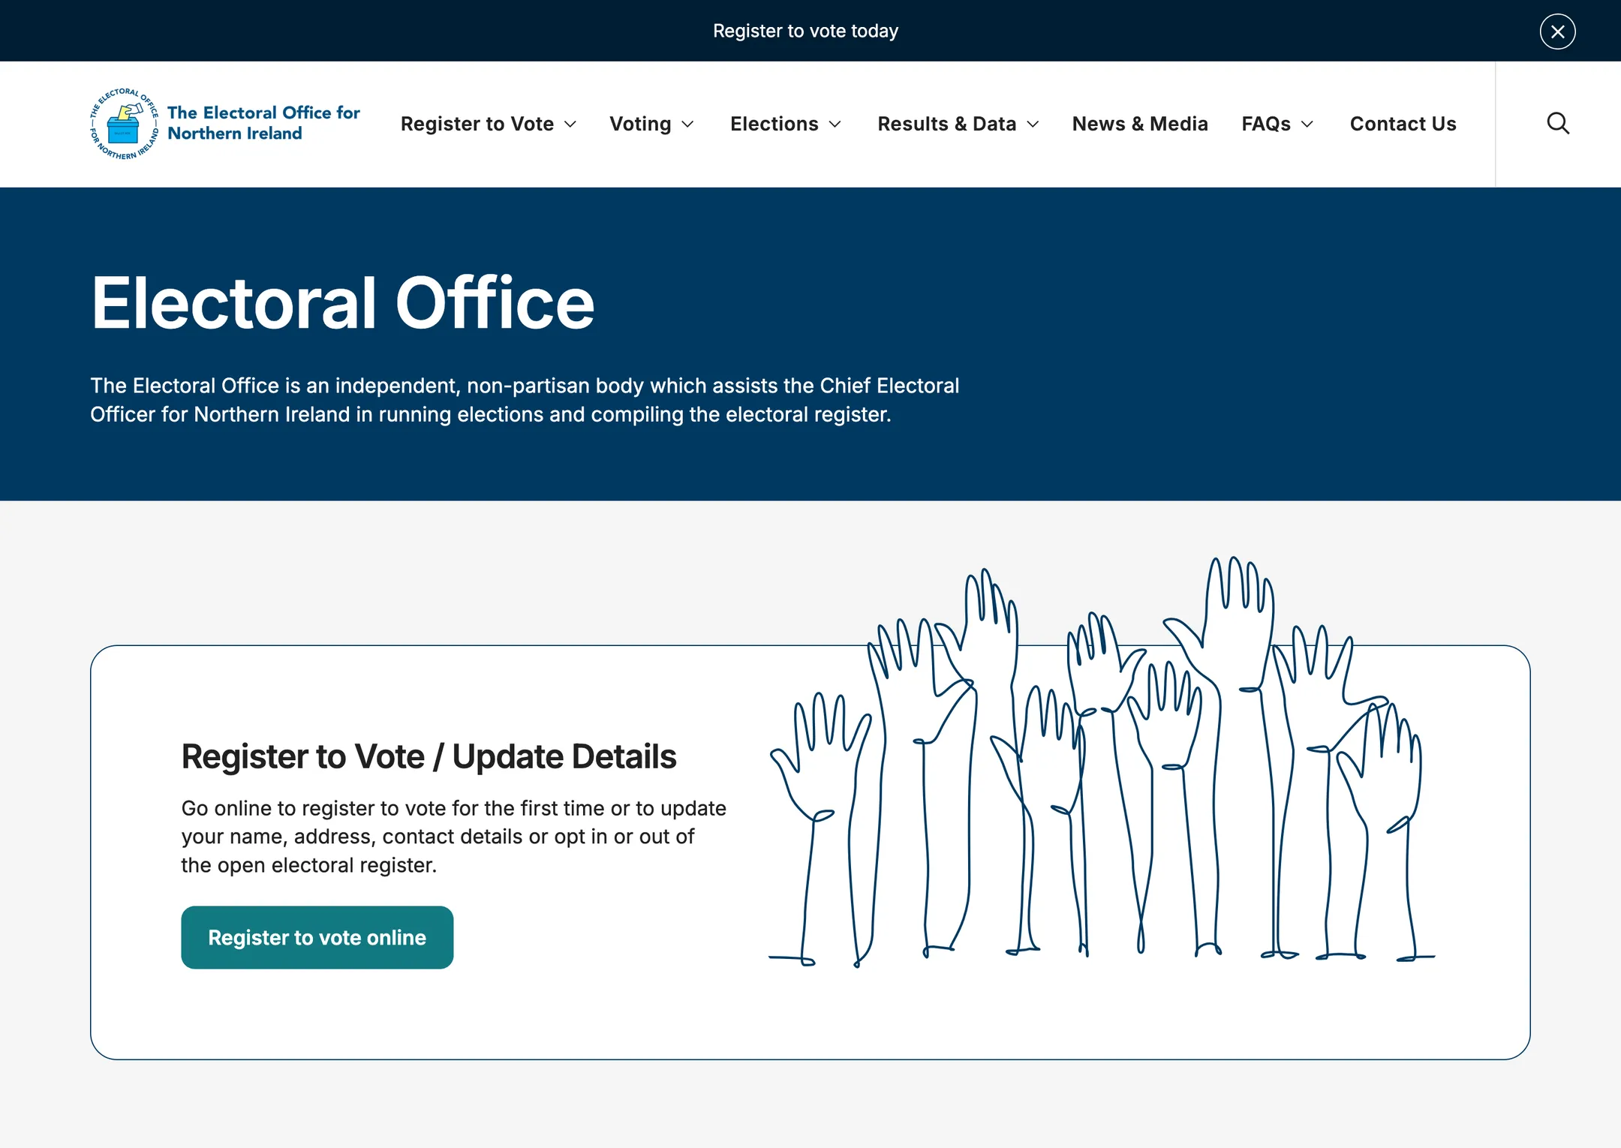Select the Elections menu label
The image size is (1621, 1148).
tap(774, 124)
